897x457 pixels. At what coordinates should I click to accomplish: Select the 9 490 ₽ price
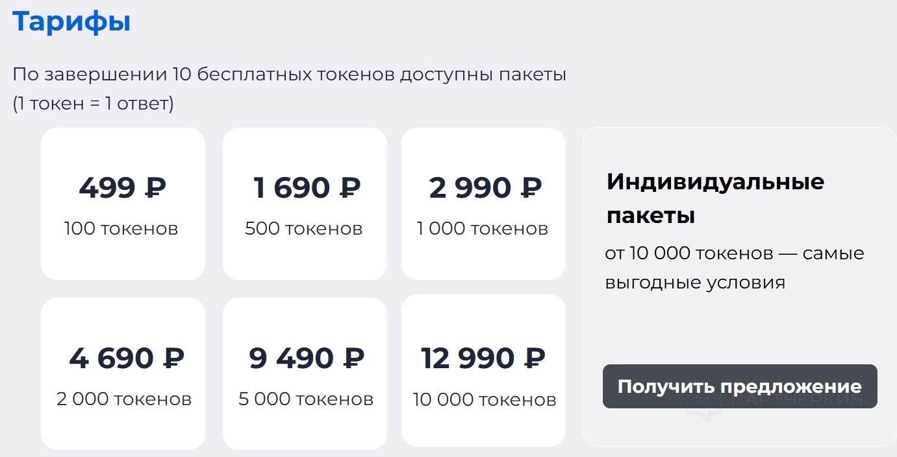click(x=307, y=358)
